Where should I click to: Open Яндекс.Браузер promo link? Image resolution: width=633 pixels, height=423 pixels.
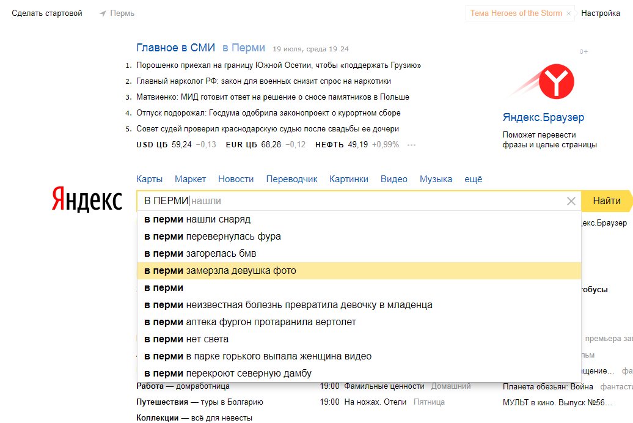543,117
